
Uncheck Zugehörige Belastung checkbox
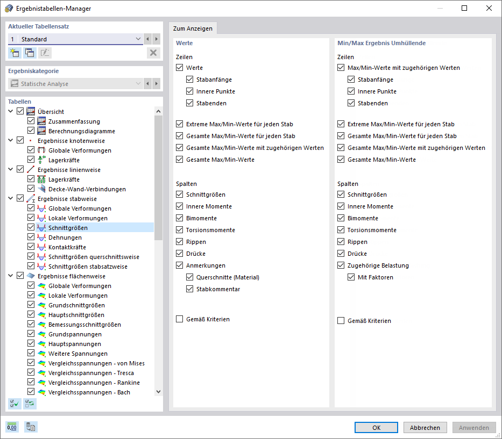pyautogui.click(x=341, y=265)
